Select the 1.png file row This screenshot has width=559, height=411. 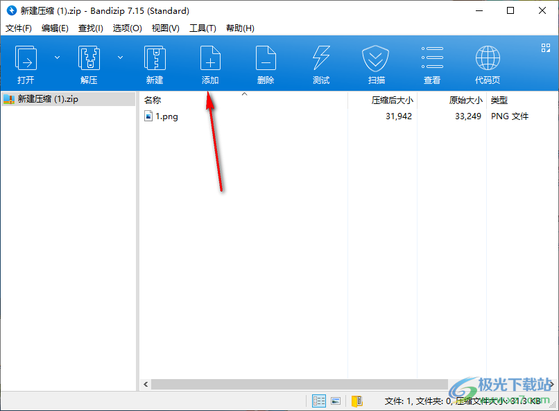point(349,116)
